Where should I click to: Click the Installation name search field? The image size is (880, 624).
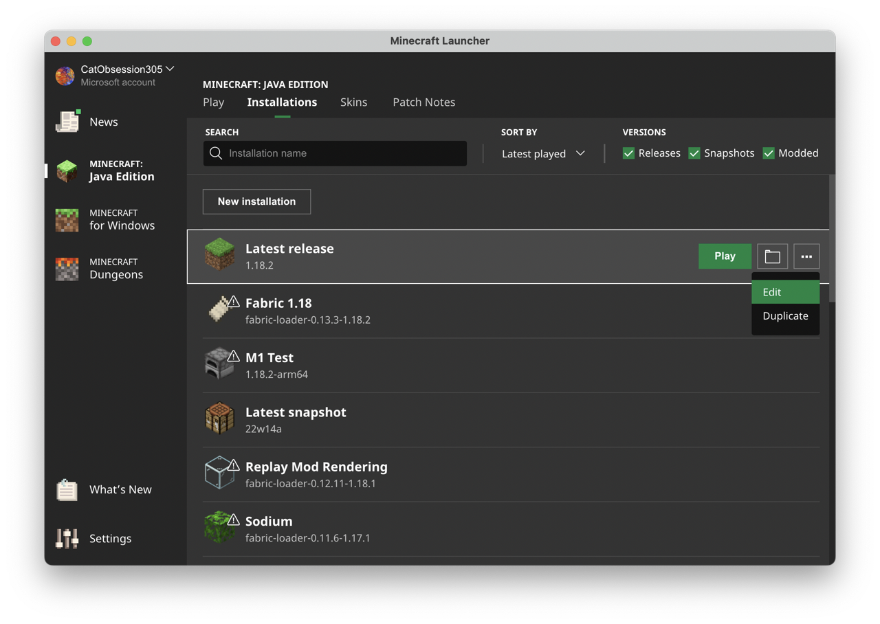point(335,153)
